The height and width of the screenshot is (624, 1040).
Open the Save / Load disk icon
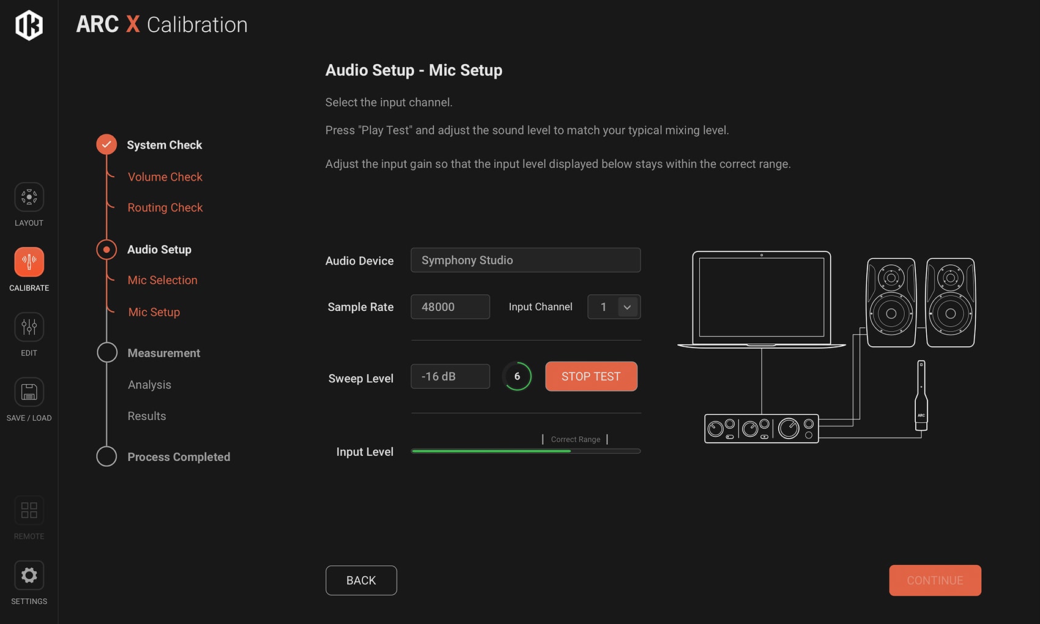point(29,392)
